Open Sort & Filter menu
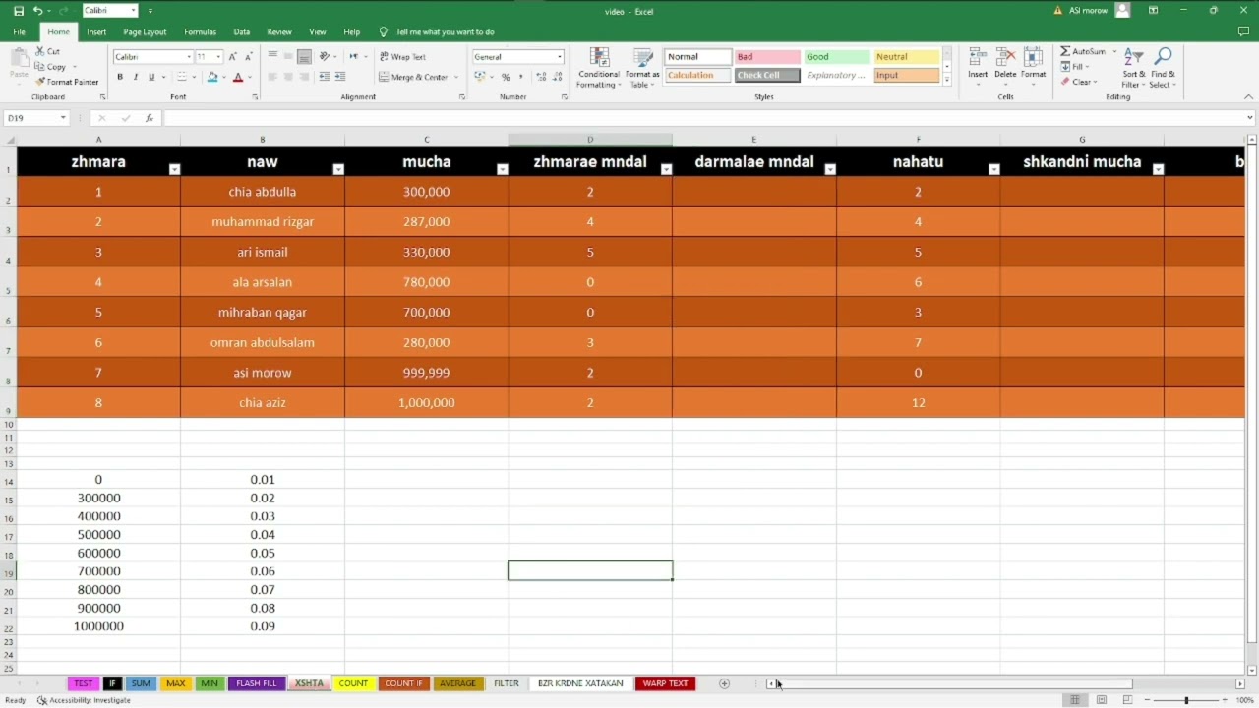The width and height of the screenshot is (1259, 708). point(1134,67)
